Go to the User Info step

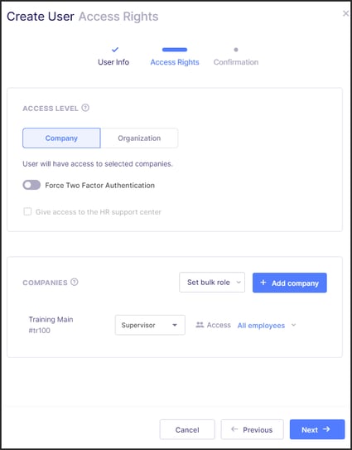coord(113,62)
